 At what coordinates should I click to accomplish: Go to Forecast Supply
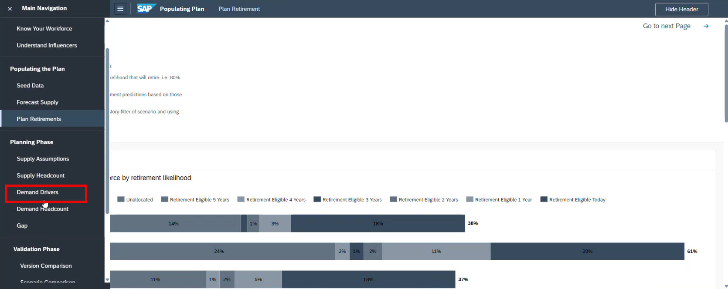pyautogui.click(x=37, y=102)
